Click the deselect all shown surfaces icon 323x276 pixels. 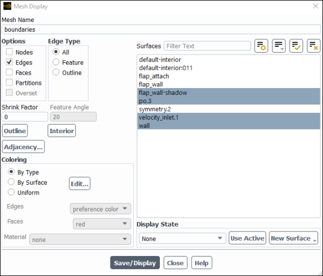(313, 46)
